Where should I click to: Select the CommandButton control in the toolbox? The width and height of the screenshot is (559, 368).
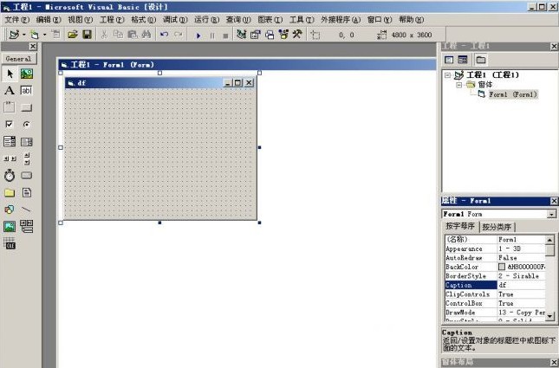click(x=26, y=107)
